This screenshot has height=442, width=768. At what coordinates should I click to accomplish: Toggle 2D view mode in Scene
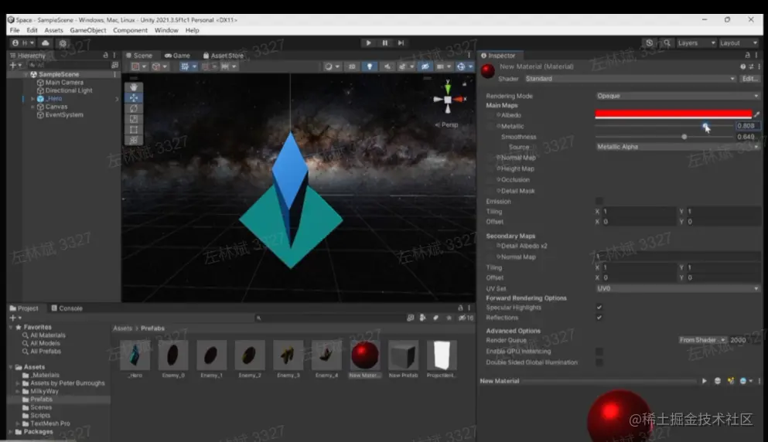[352, 66]
